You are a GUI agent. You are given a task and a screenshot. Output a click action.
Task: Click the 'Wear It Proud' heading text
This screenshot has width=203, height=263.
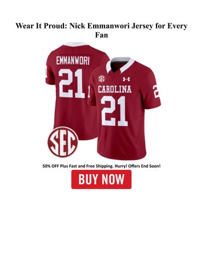pyautogui.click(x=41, y=26)
